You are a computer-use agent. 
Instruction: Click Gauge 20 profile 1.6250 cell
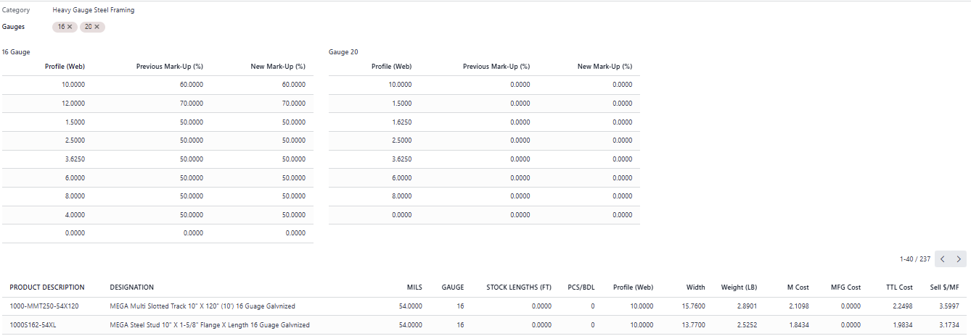(x=401, y=122)
